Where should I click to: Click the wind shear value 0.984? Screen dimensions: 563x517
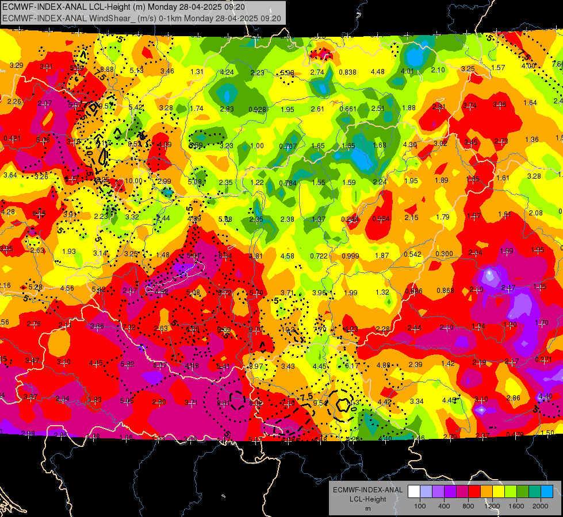[x=381, y=219]
